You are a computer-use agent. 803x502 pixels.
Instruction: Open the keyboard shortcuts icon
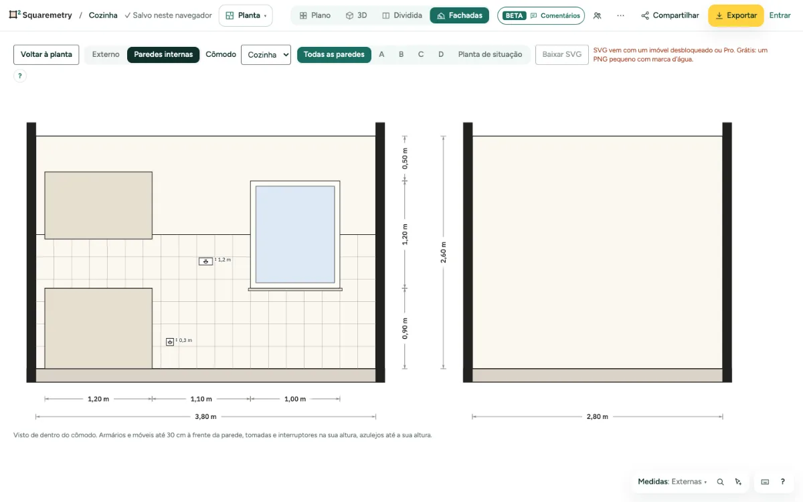pyautogui.click(x=765, y=482)
